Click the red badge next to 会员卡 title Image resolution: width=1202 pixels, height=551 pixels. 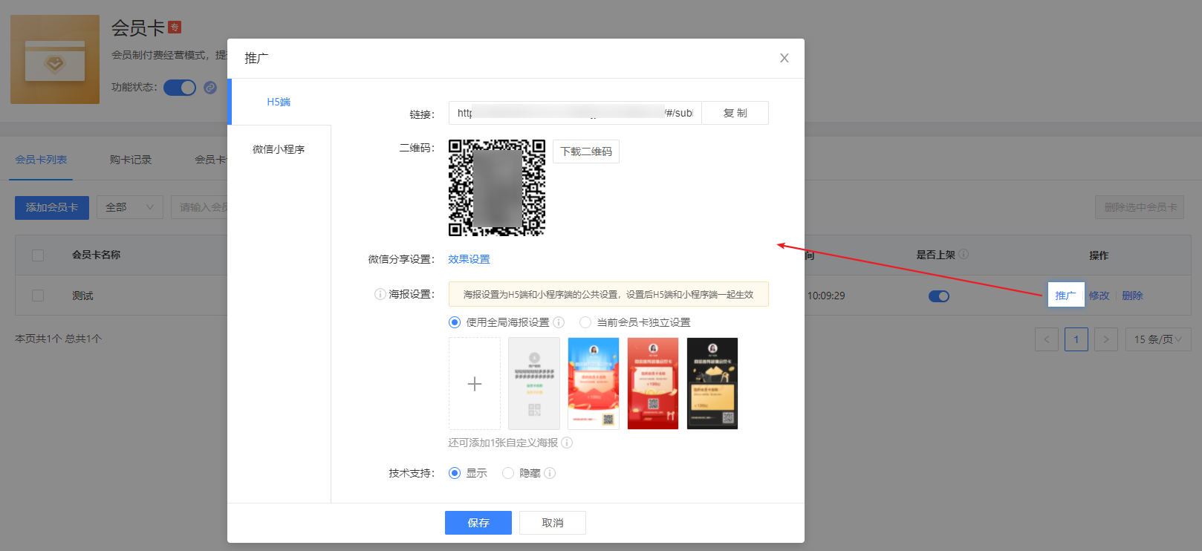click(175, 27)
